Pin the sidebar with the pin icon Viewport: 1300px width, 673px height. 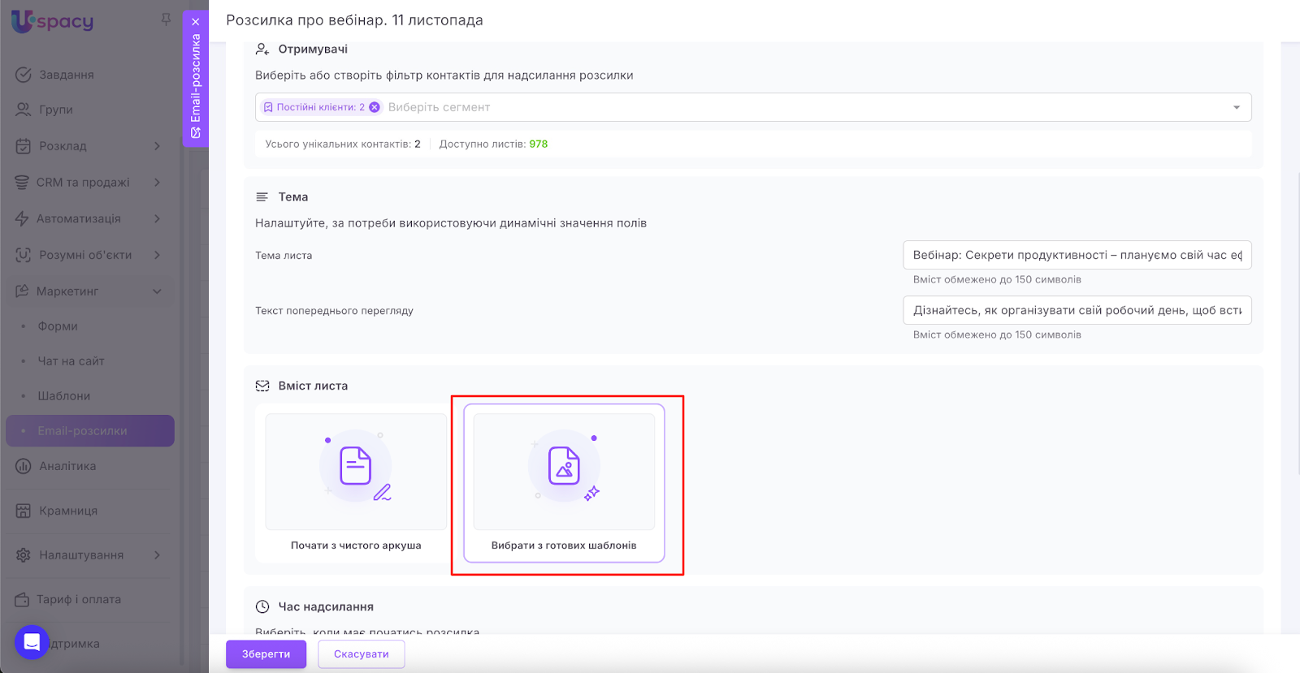166,19
